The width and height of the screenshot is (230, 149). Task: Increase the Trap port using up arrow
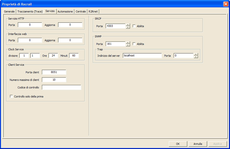coord(196,54)
